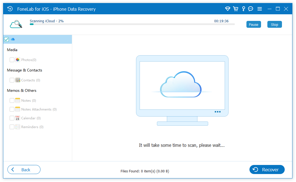Maximize the FoneLab window
The height and width of the screenshot is (182, 296).
click(x=278, y=9)
